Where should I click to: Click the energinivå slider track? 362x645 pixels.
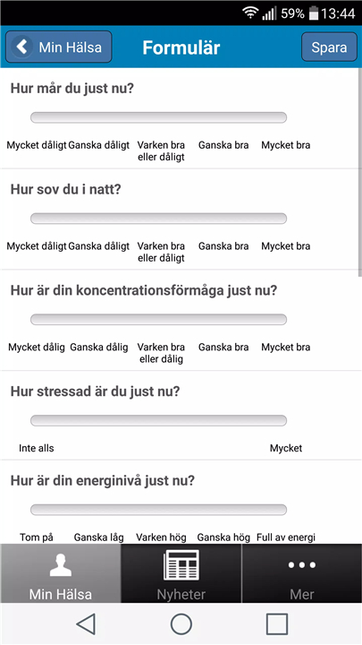[158, 510]
